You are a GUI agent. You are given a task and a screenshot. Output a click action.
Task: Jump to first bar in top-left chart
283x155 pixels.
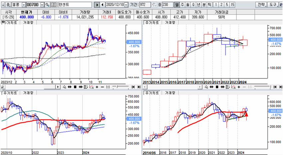[x=133, y=87]
